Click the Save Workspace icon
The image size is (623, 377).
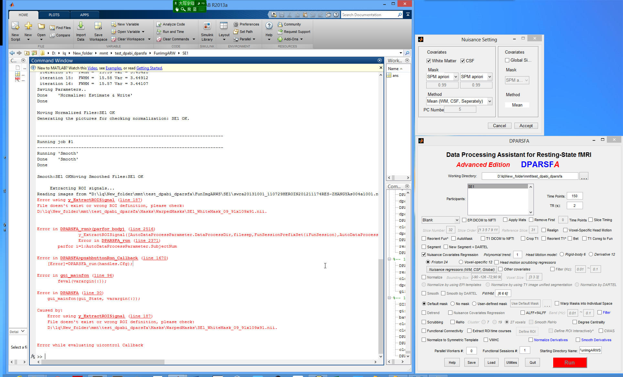pyautogui.click(x=98, y=26)
